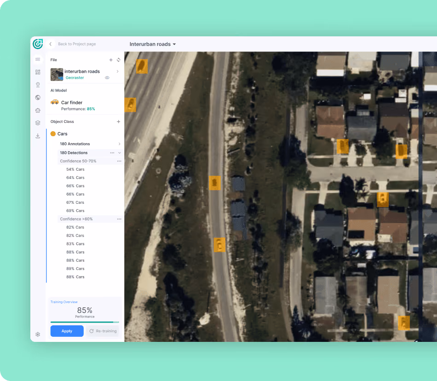437x381 pixels.
Task: Click the Object Class section header
Action: (x=62, y=121)
